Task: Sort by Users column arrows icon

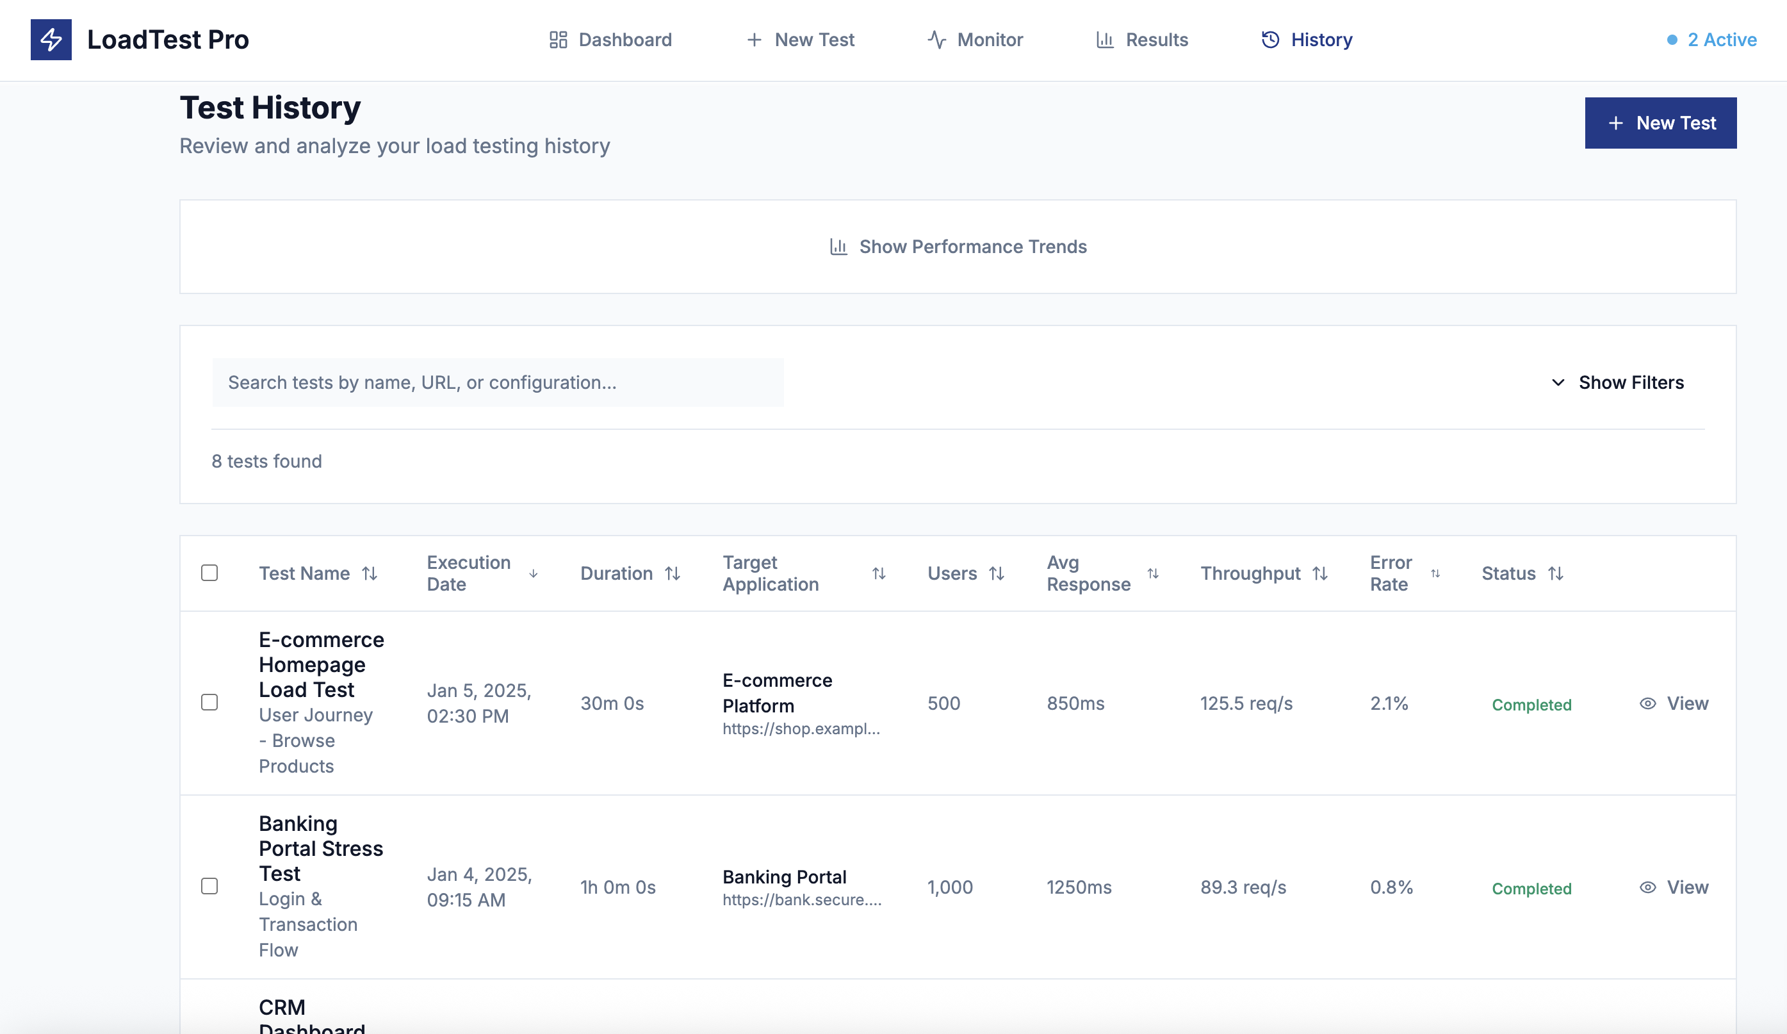Action: 997,573
